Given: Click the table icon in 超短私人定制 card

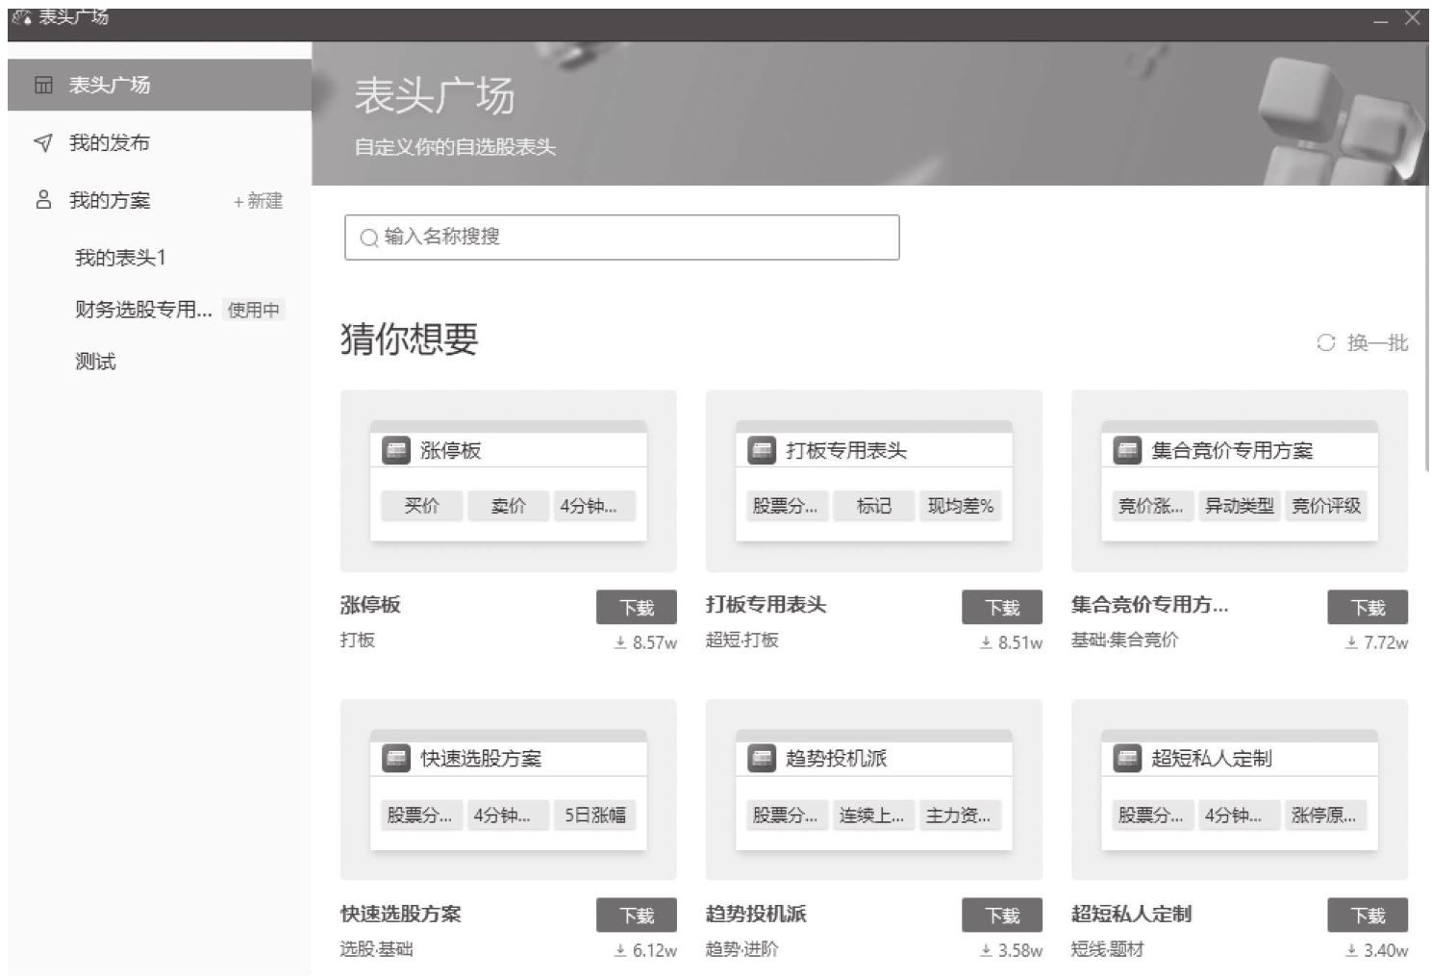Looking at the screenshot, I should [1127, 759].
